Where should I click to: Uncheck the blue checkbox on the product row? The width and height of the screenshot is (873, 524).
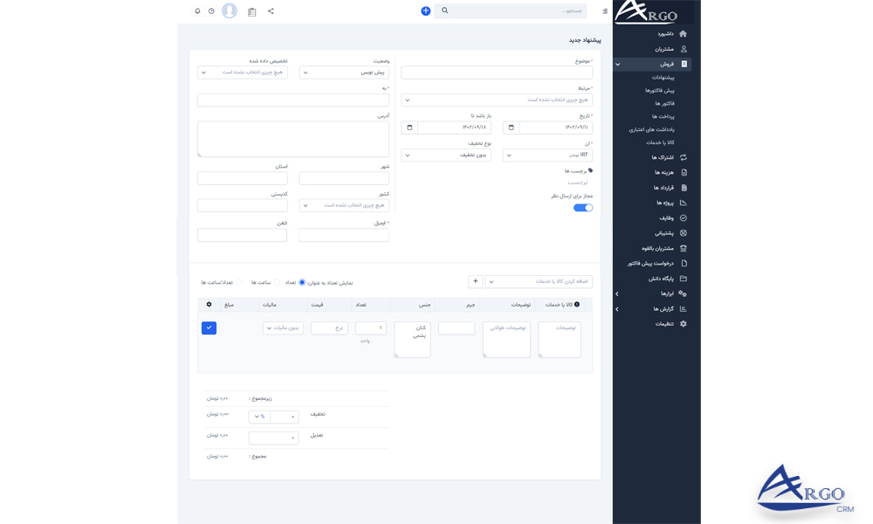[x=209, y=327]
